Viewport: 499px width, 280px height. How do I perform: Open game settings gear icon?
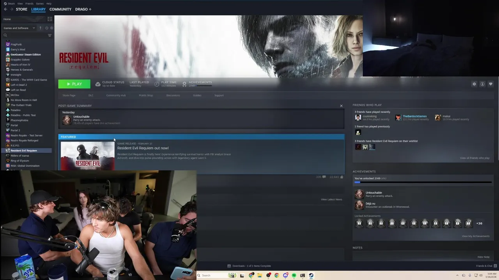tap(474, 84)
